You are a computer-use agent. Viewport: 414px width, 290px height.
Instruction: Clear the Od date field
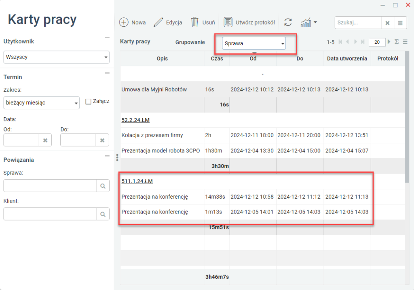(45, 140)
